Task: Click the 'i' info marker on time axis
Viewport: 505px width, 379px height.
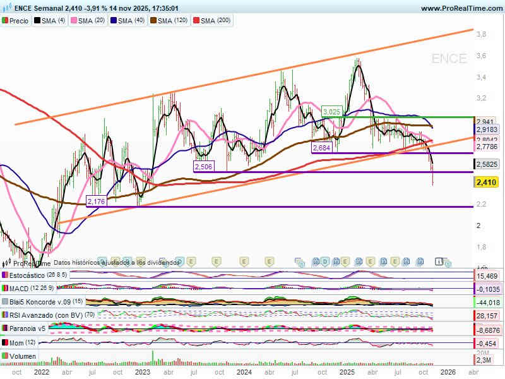Action: coord(439,260)
